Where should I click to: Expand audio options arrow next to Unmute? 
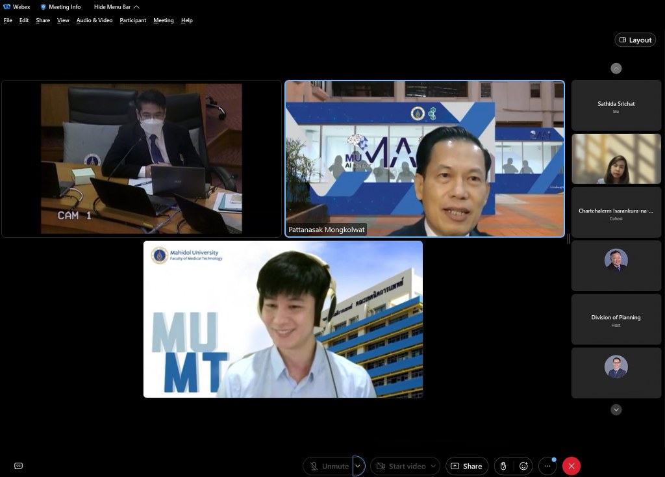tap(358, 466)
